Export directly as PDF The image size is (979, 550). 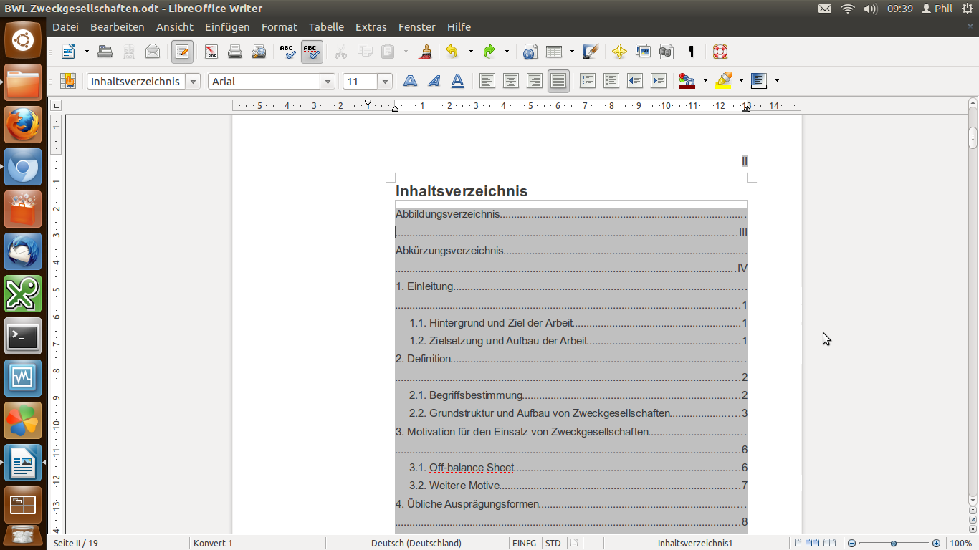[211, 52]
